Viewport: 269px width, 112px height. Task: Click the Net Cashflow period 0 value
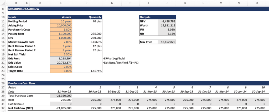[x=61, y=108]
